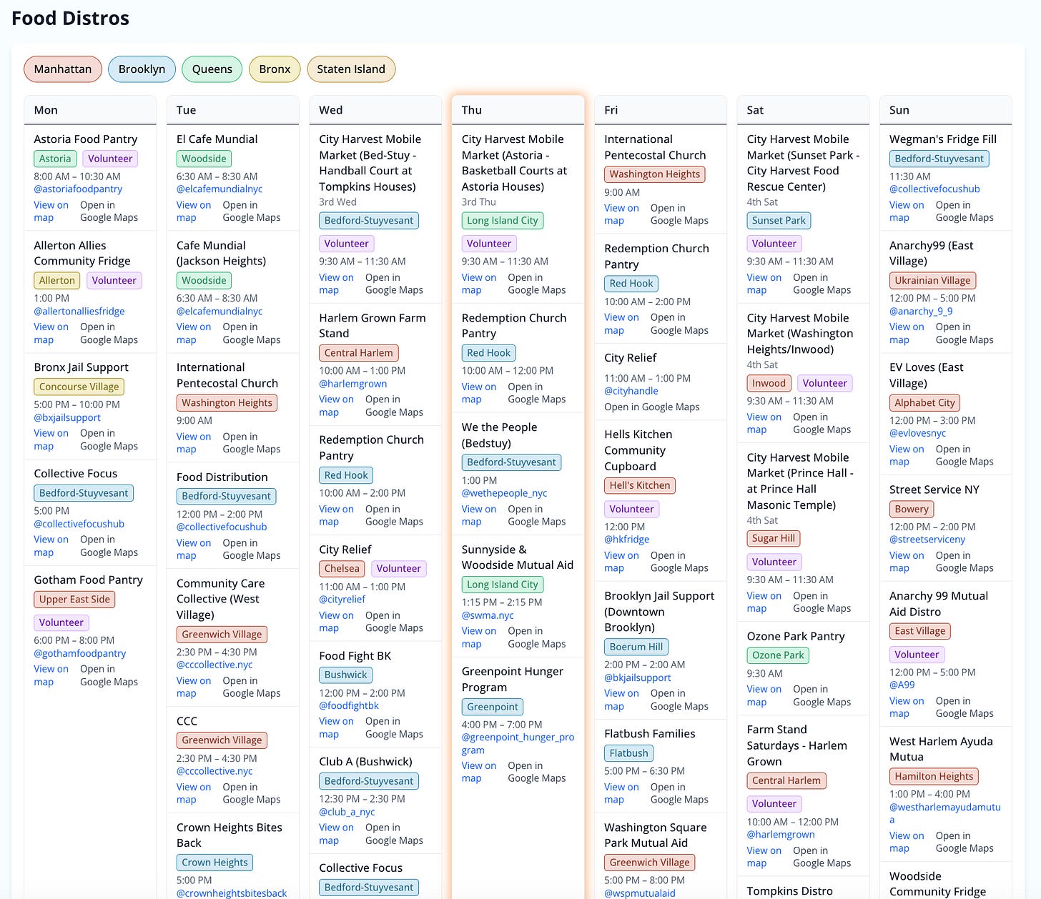This screenshot has height=899, width=1041.
Task: Toggle the Queens borough filter
Action: click(x=212, y=69)
